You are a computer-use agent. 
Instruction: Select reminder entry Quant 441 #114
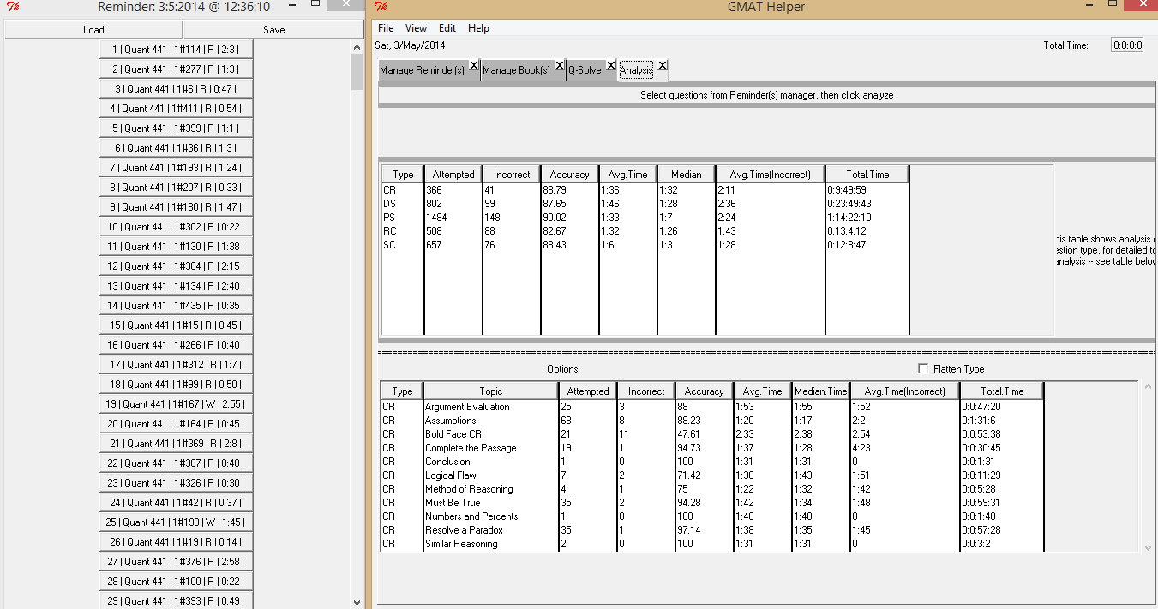click(x=177, y=49)
